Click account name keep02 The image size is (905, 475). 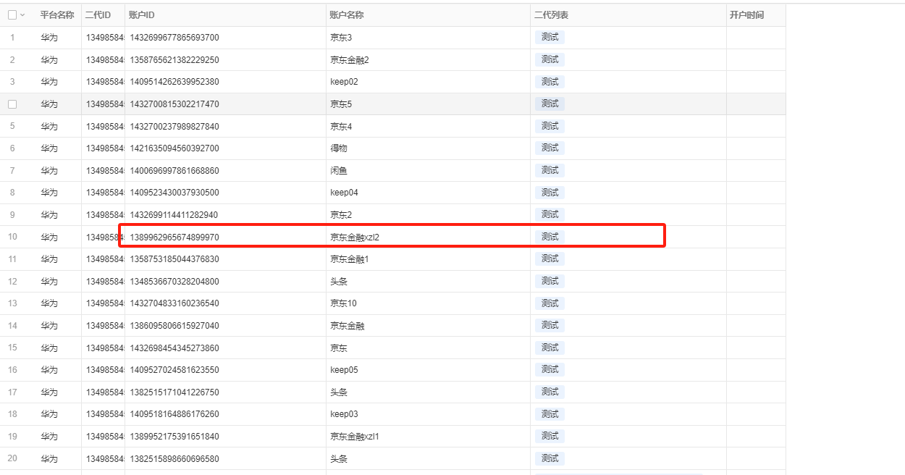(x=344, y=82)
